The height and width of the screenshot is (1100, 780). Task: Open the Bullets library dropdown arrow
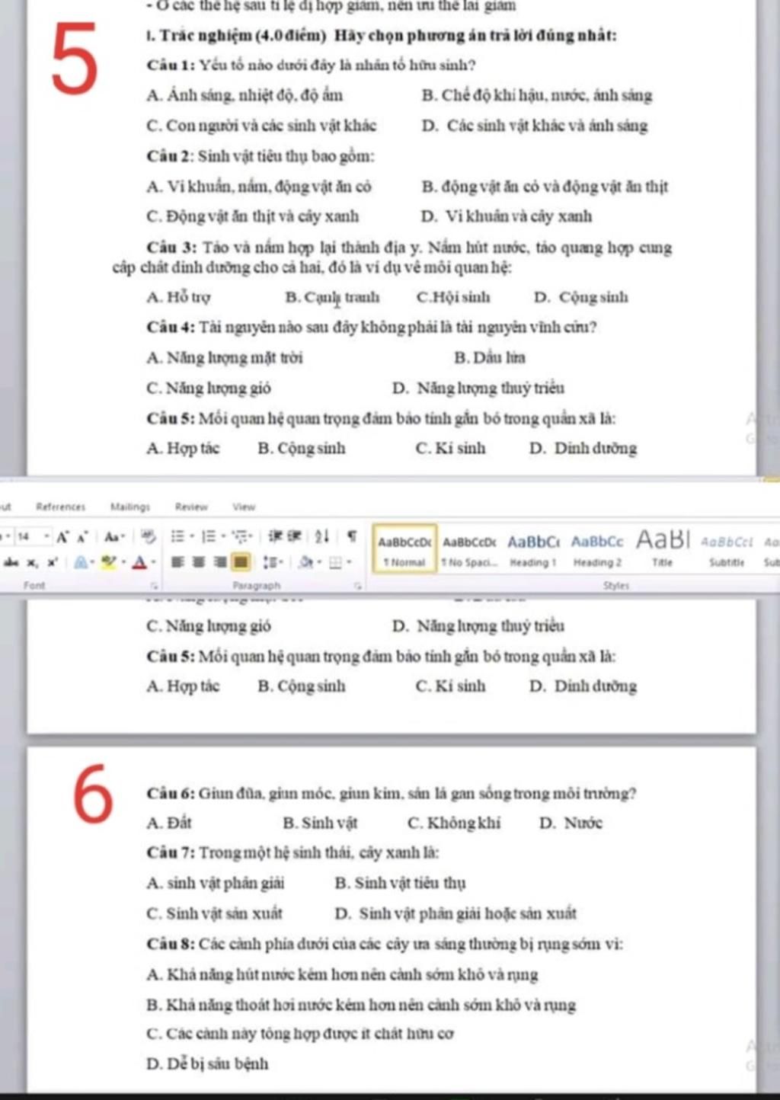click(191, 536)
